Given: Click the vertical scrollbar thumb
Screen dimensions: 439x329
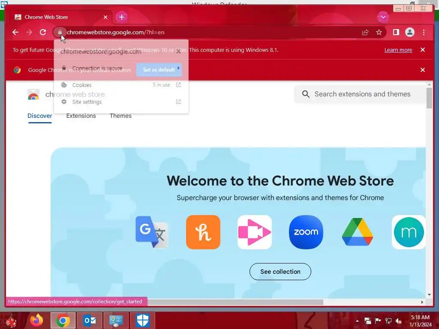Looking at the screenshot, I should pos(429,98).
